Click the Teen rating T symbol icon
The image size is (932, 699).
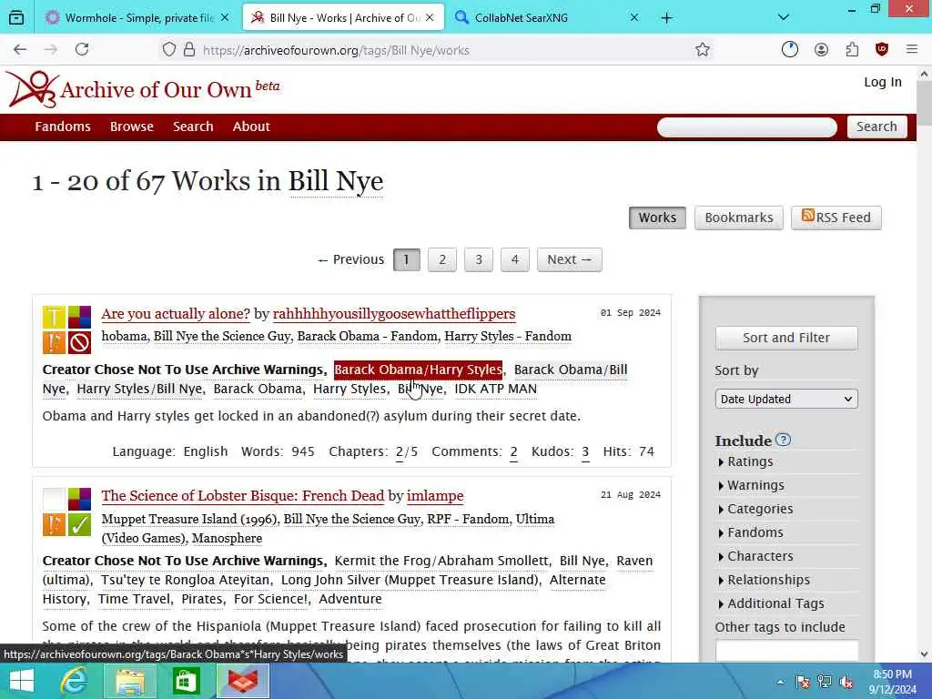[x=54, y=318]
